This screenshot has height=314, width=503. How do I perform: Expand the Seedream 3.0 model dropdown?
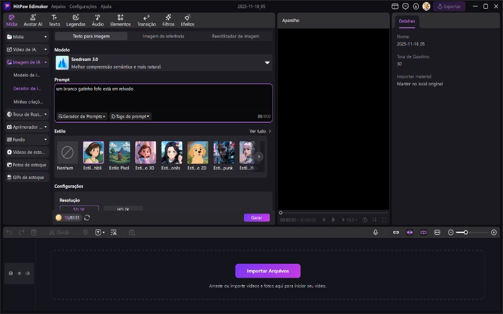coord(267,63)
